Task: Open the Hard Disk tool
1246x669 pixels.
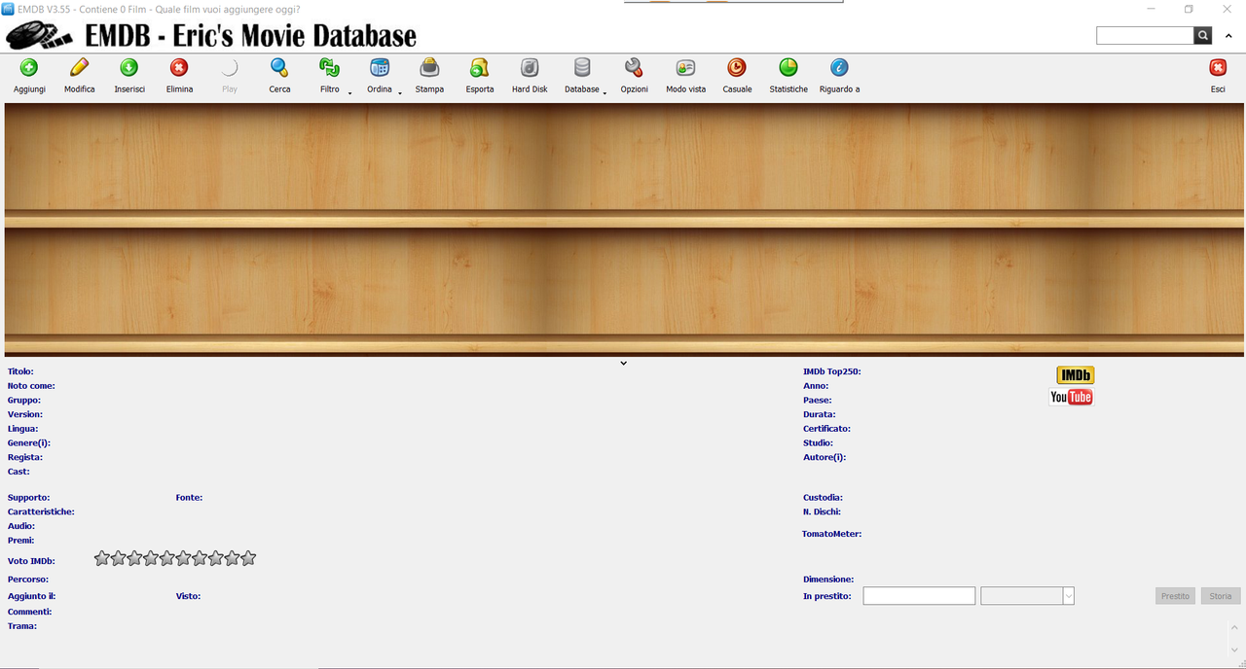Action: (530, 68)
